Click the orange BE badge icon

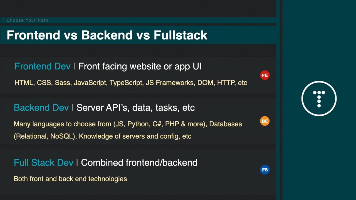pos(265,121)
